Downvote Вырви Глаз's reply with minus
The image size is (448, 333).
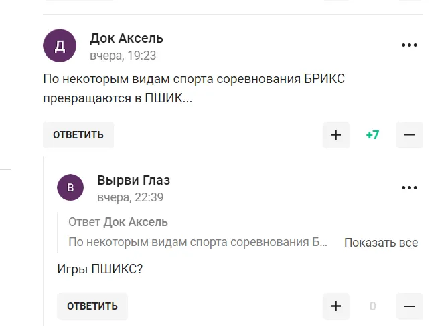pyautogui.click(x=409, y=306)
